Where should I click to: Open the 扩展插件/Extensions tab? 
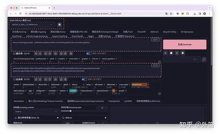tap(125, 36)
